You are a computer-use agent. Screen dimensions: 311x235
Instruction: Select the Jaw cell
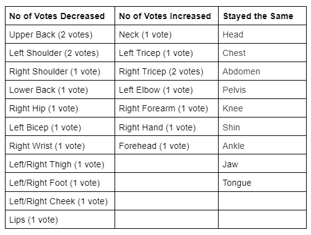click(x=262, y=164)
